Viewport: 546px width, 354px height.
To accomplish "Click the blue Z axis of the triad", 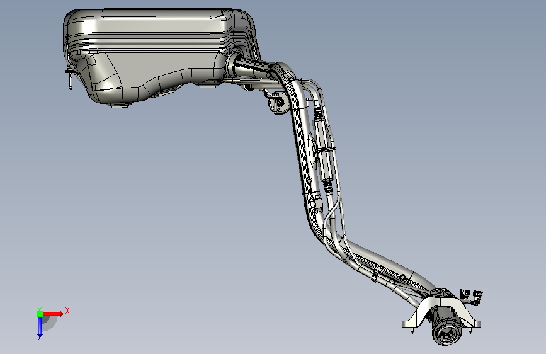I will (x=40, y=328).
